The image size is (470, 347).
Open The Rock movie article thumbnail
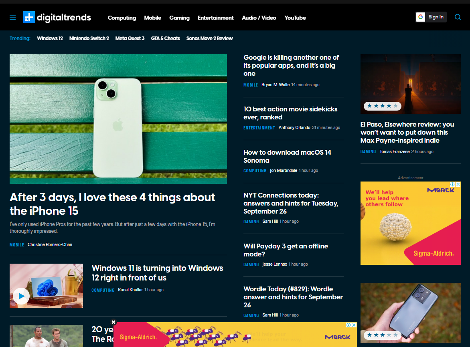click(x=46, y=336)
